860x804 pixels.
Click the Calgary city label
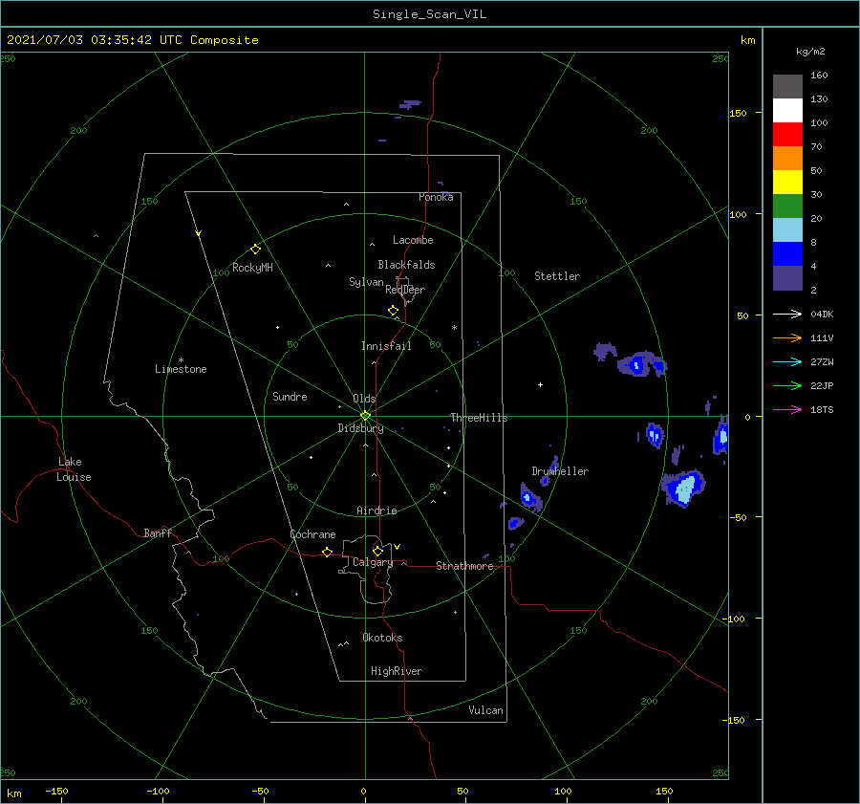point(373,562)
